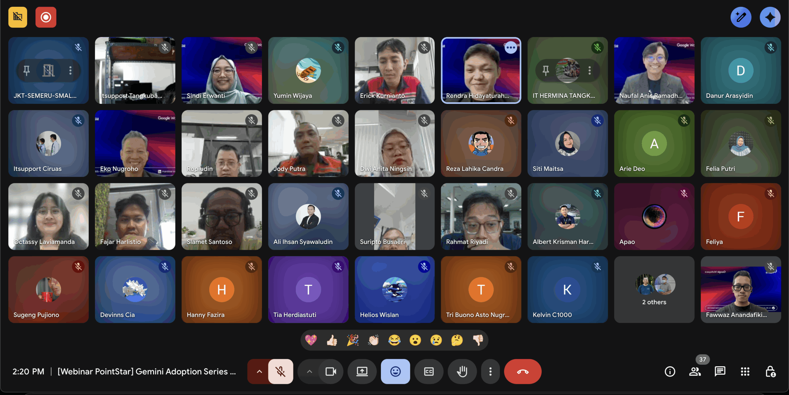Raise hand using the hand button
This screenshot has width=789, height=395.
[x=462, y=372]
